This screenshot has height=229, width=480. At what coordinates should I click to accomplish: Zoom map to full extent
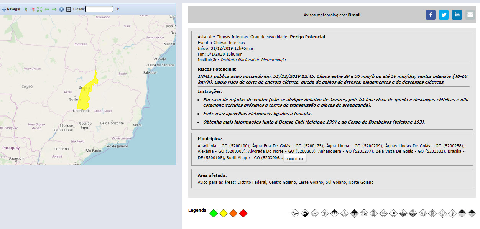point(39,9)
